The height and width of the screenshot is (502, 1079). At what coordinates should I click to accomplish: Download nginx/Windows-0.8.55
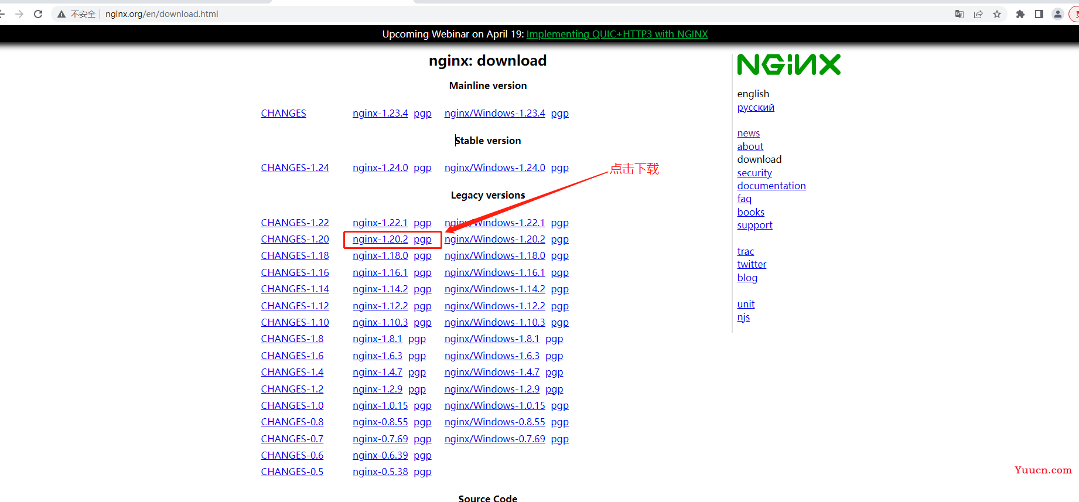point(495,422)
